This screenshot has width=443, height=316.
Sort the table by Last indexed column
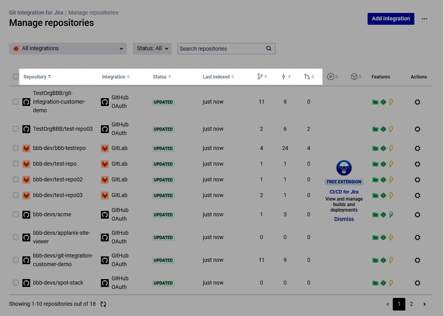pyautogui.click(x=218, y=77)
